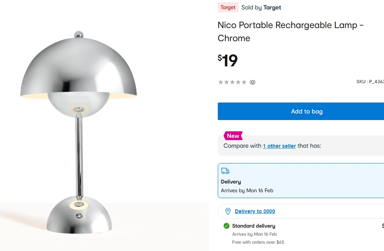Click the $19 price
Screen dimensions: 384x251
tap(228, 61)
